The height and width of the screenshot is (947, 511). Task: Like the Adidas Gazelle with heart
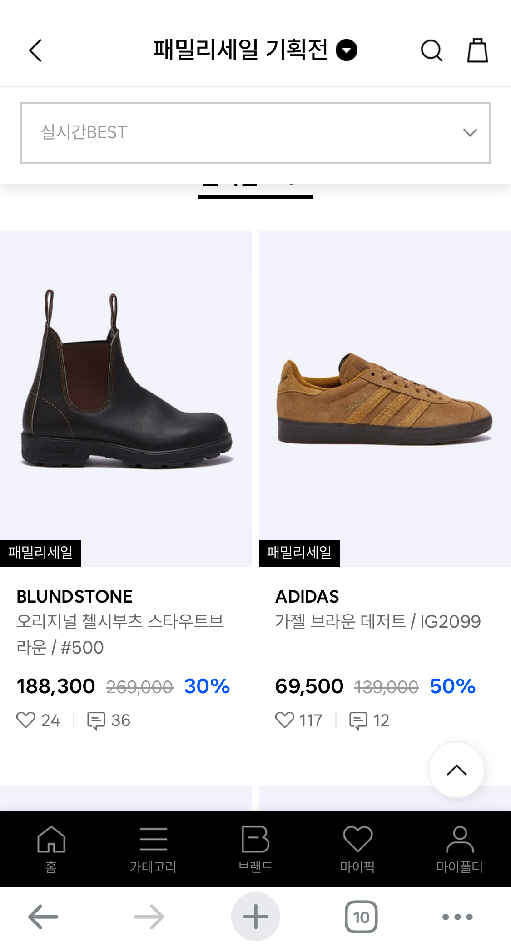(x=285, y=720)
